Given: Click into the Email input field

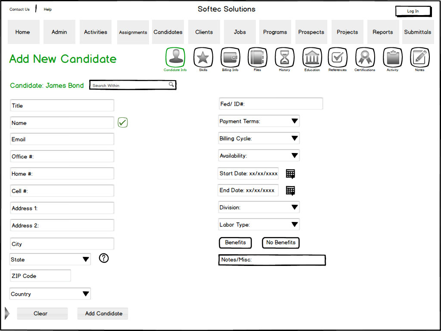Looking at the screenshot, I should pyautogui.click(x=62, y=139).
